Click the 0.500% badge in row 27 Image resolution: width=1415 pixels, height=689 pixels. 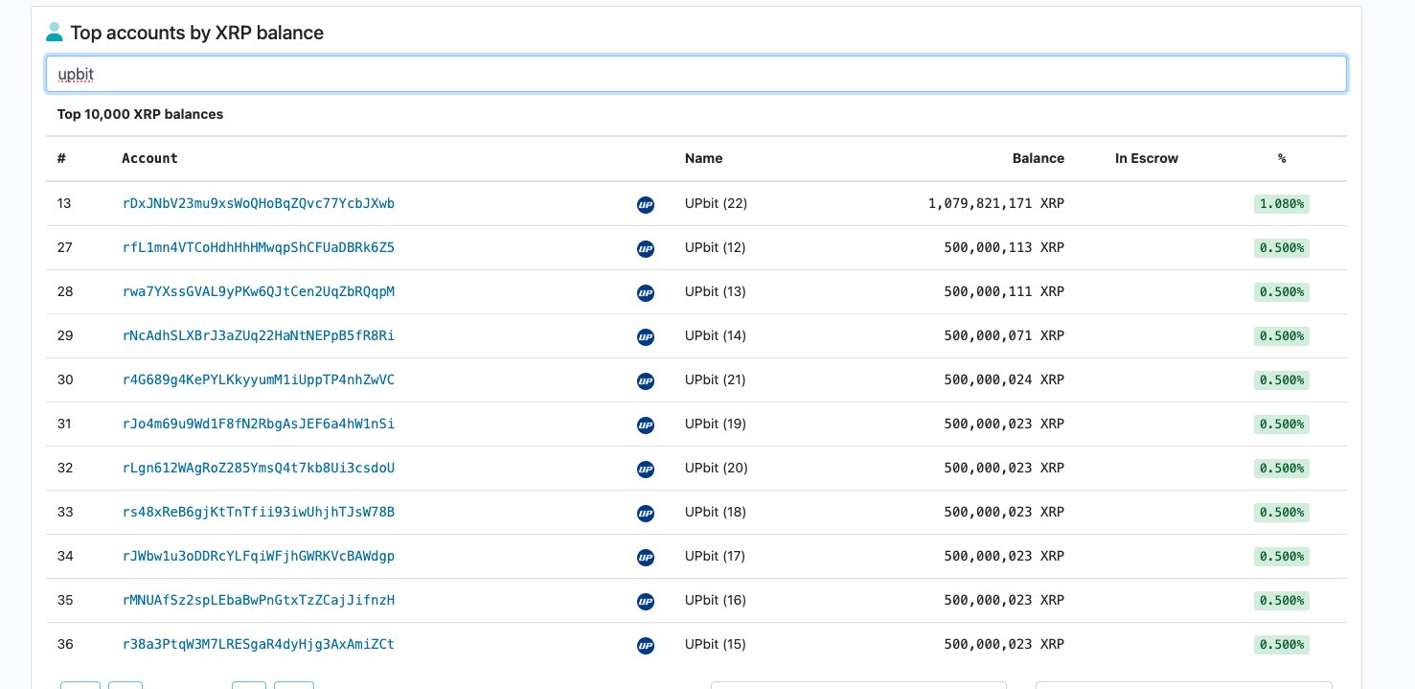(x=1282, y=247)
